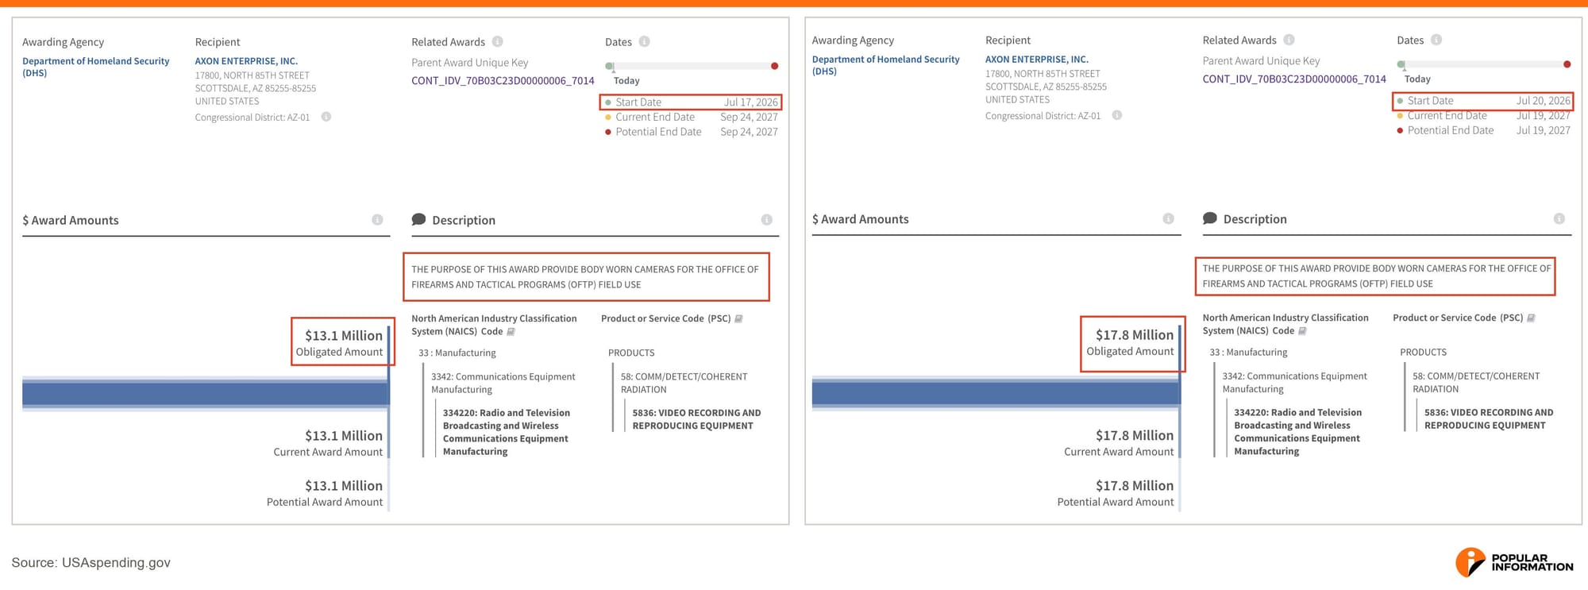1588x590 pixels.
Task: Click info icon next to Congressional District AZ-01, left panel
Action: pos(326,117)
